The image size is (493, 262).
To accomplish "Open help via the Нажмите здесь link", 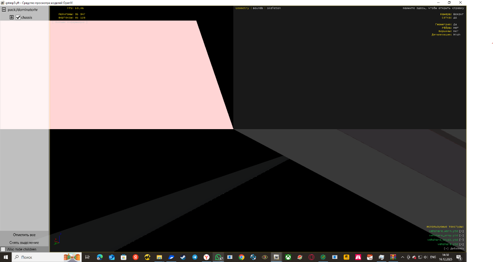I will point(433,8).
